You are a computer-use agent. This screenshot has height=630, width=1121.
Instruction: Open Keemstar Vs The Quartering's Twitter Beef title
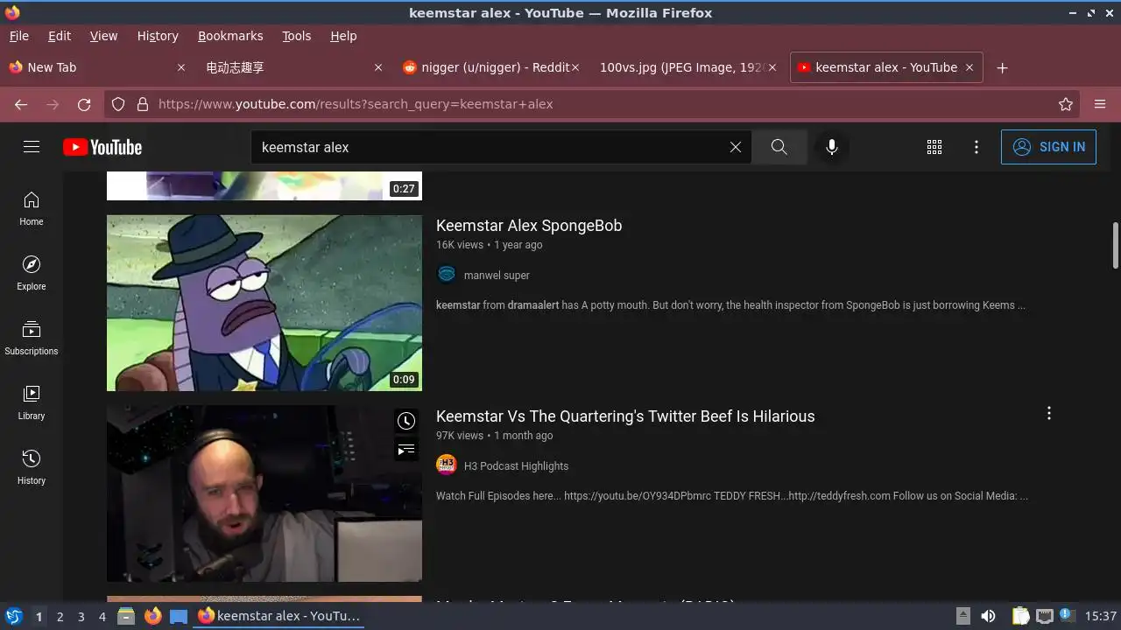tap(625, 416)
